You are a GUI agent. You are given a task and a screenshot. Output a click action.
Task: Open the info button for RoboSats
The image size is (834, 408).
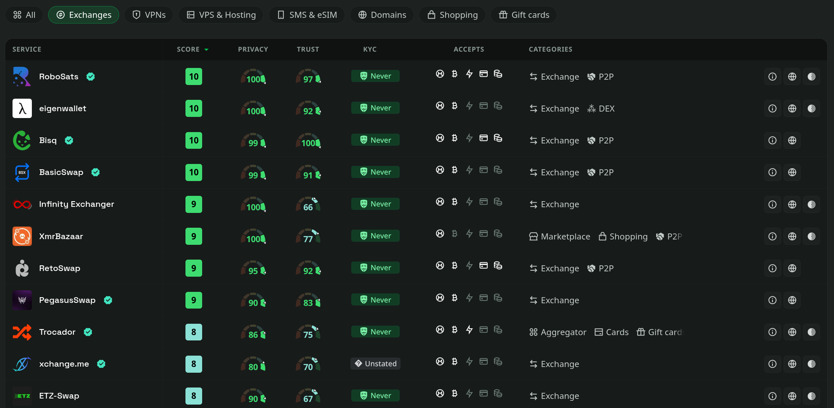pos(772,77)
